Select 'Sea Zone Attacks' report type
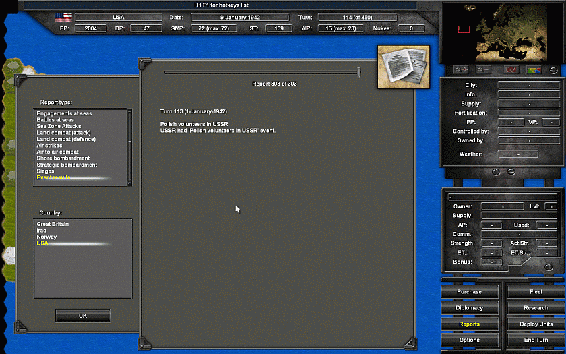The image size is (566, 354). (x=59, y=126)
